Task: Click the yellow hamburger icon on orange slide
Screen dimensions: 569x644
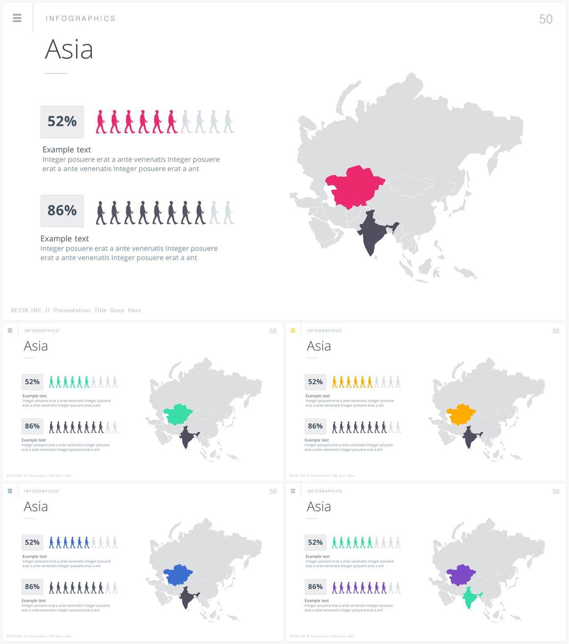Action: point(293,331)
